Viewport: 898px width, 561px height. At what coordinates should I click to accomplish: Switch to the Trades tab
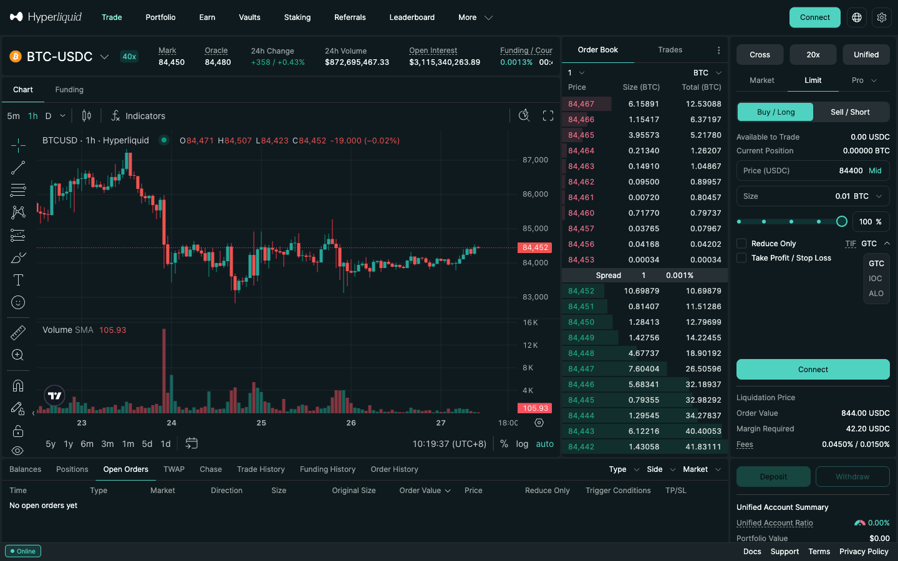(670, 50)
